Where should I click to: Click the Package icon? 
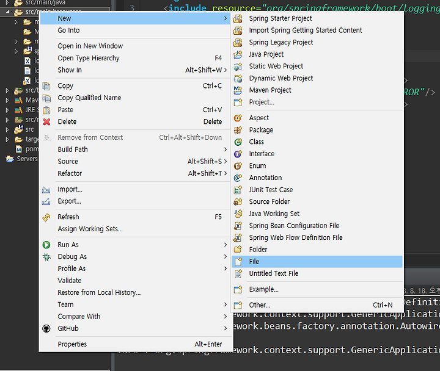tap(238, 130)
